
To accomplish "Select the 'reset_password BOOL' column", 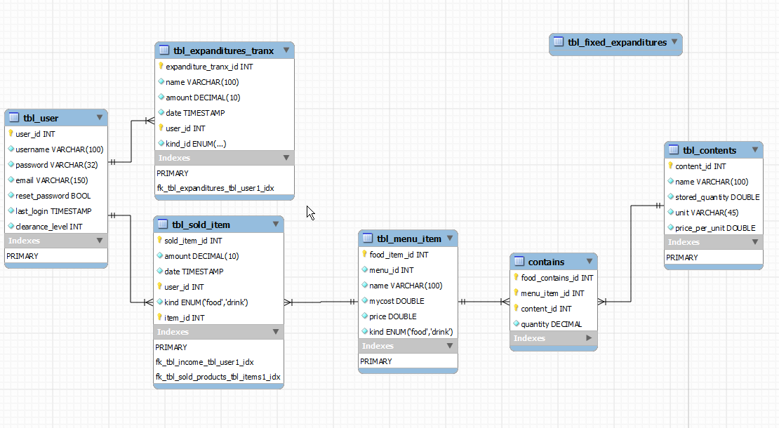I will tap(56, 195).
